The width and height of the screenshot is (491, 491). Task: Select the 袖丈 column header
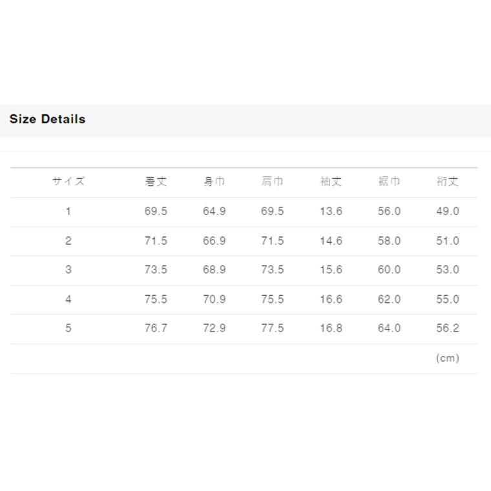point(331,182)
